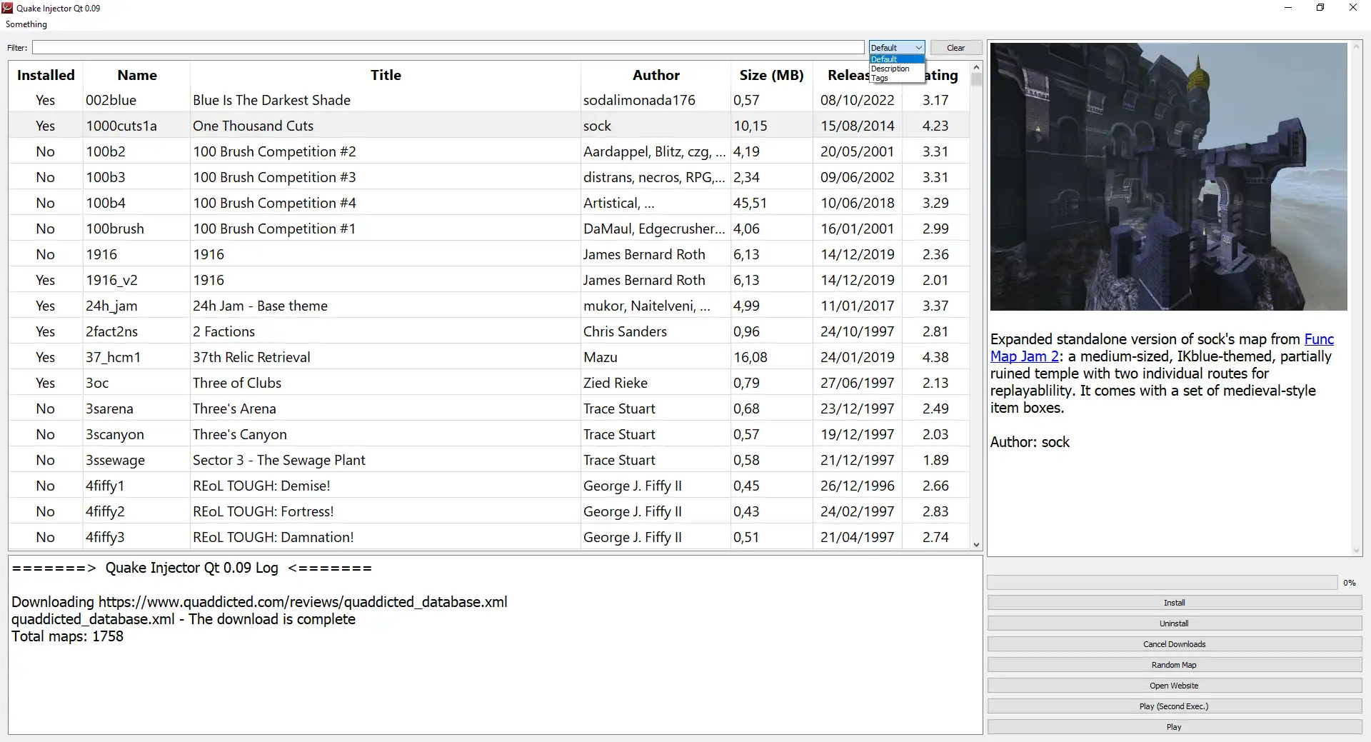
Task: Click the Zied Rieke author cell
Action: point(656,383)
